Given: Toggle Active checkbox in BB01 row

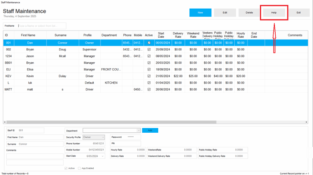Looking at the screenshot, I should (x=149, y=63).
